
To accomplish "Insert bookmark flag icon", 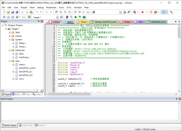I will [x=57, y=12].
